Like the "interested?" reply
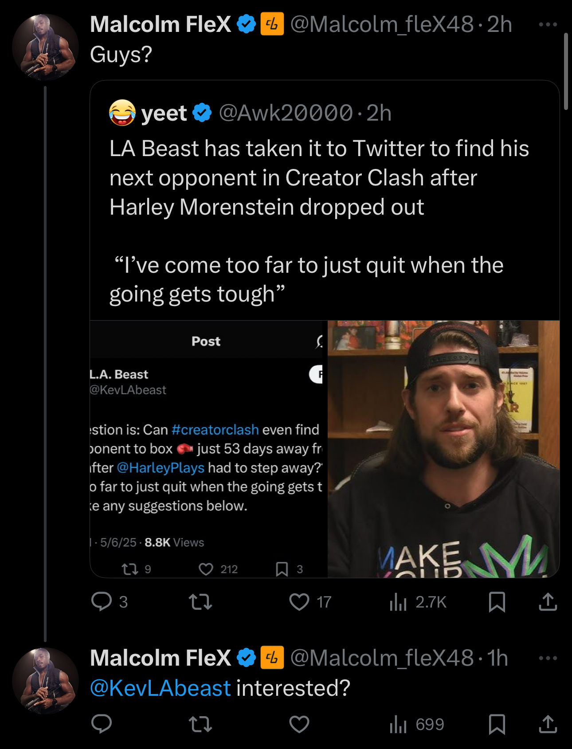 coord(299,724)
